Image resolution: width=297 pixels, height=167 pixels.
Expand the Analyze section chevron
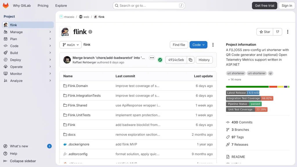[x=50, y=81]
